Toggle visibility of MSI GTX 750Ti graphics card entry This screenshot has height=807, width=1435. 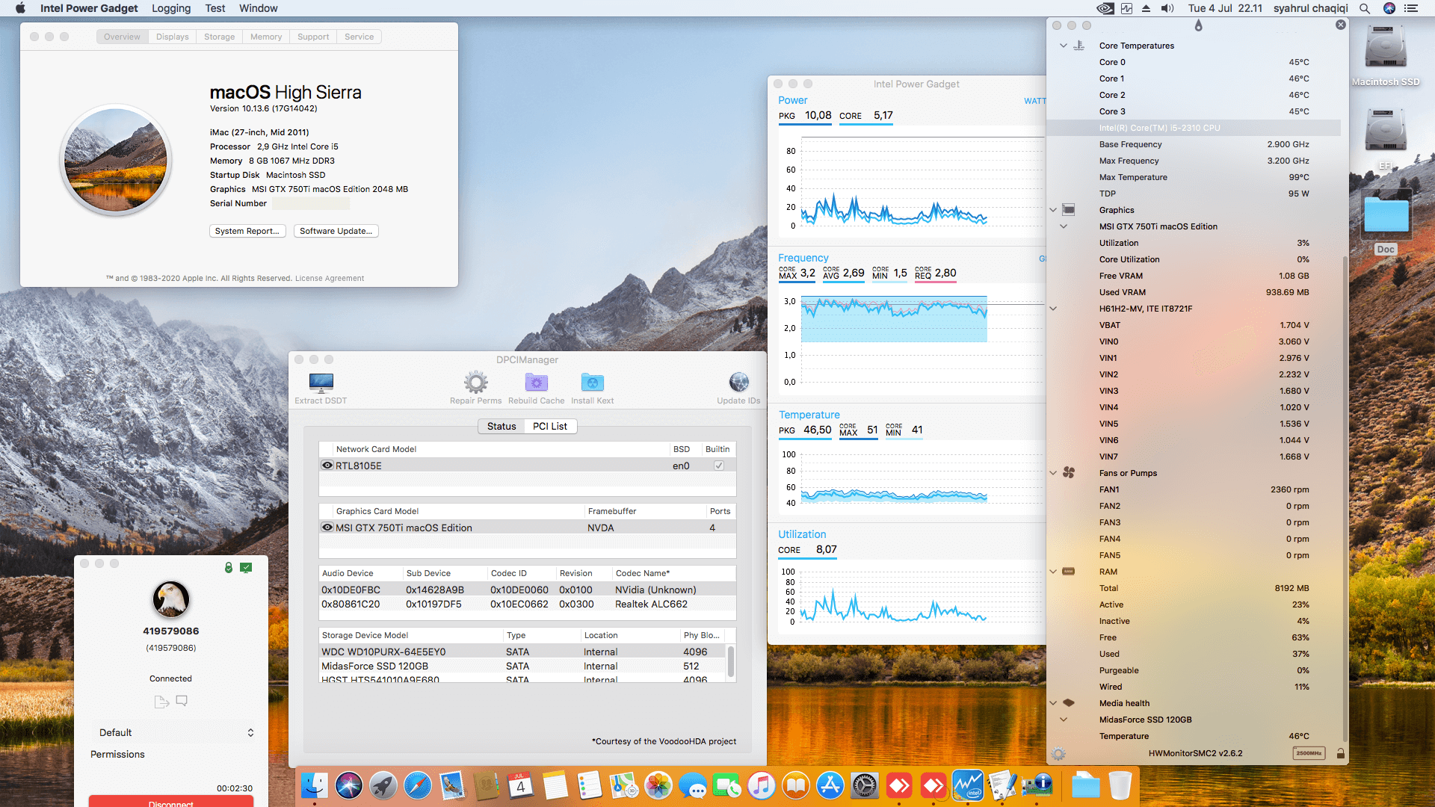coord(327,527)
